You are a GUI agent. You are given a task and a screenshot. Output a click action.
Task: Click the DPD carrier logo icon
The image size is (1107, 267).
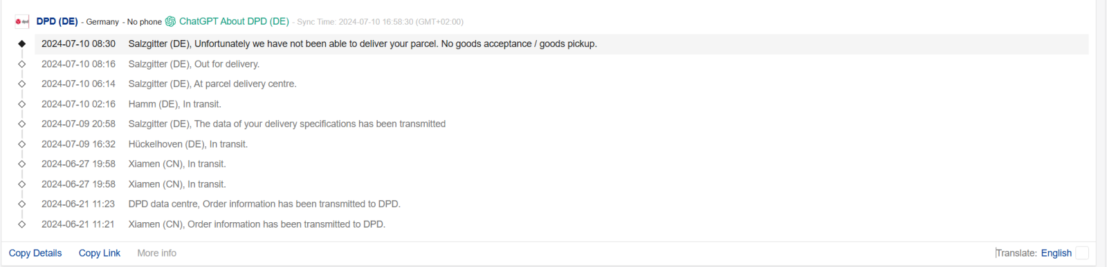[22, 21]
